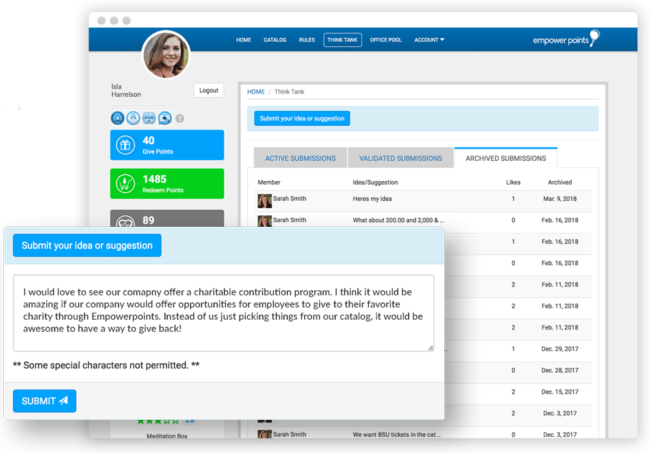This screenshot has height=453, width=650.
Task: Click the gray question mark help icon
Action: pos(180,119)
